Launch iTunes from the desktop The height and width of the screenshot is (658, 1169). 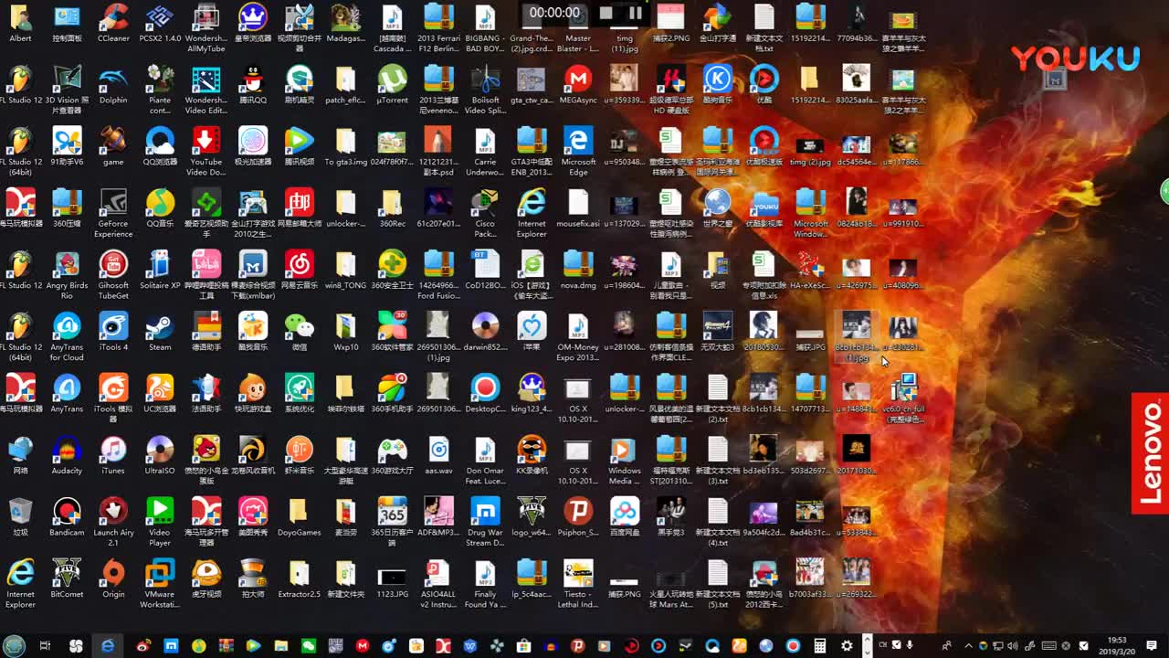coord(113,456)
